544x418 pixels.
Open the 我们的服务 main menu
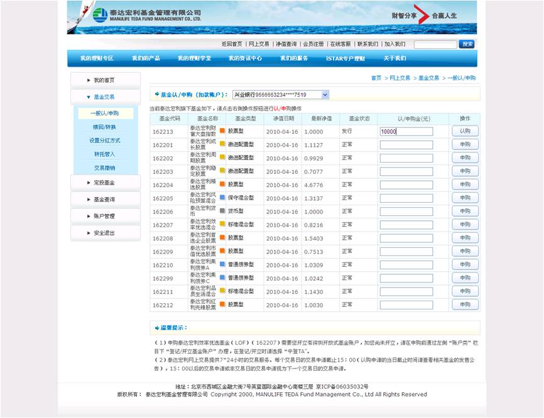click(294, 58)
